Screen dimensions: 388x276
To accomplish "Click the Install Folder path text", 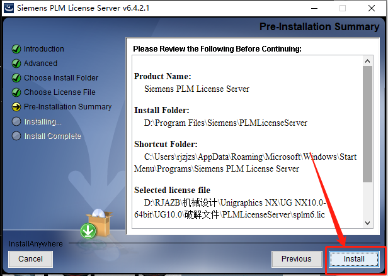I will 225,123.
